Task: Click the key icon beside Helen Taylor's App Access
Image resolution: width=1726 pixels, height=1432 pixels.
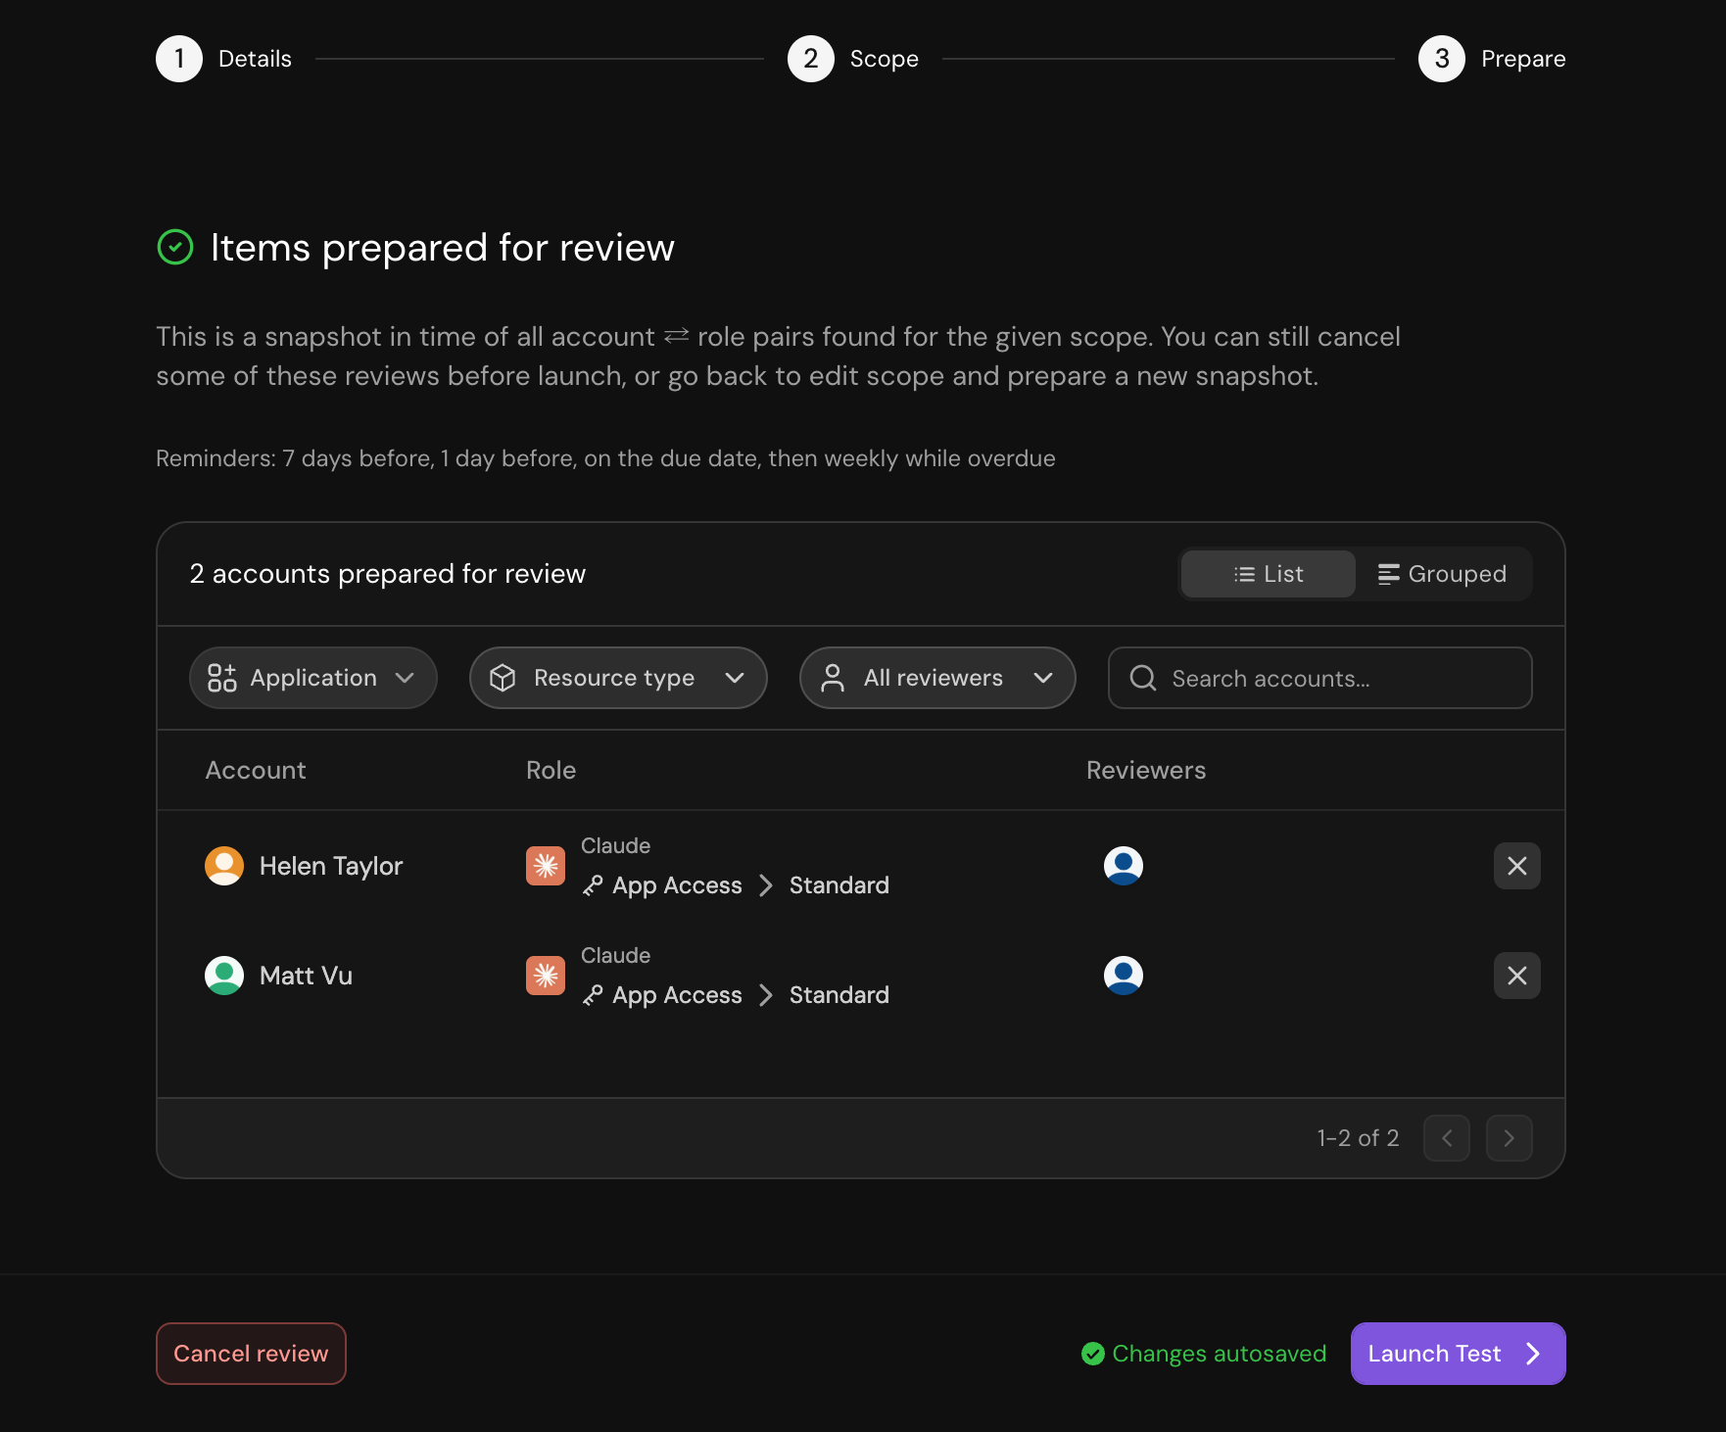Action: click(x=593, y=885)
